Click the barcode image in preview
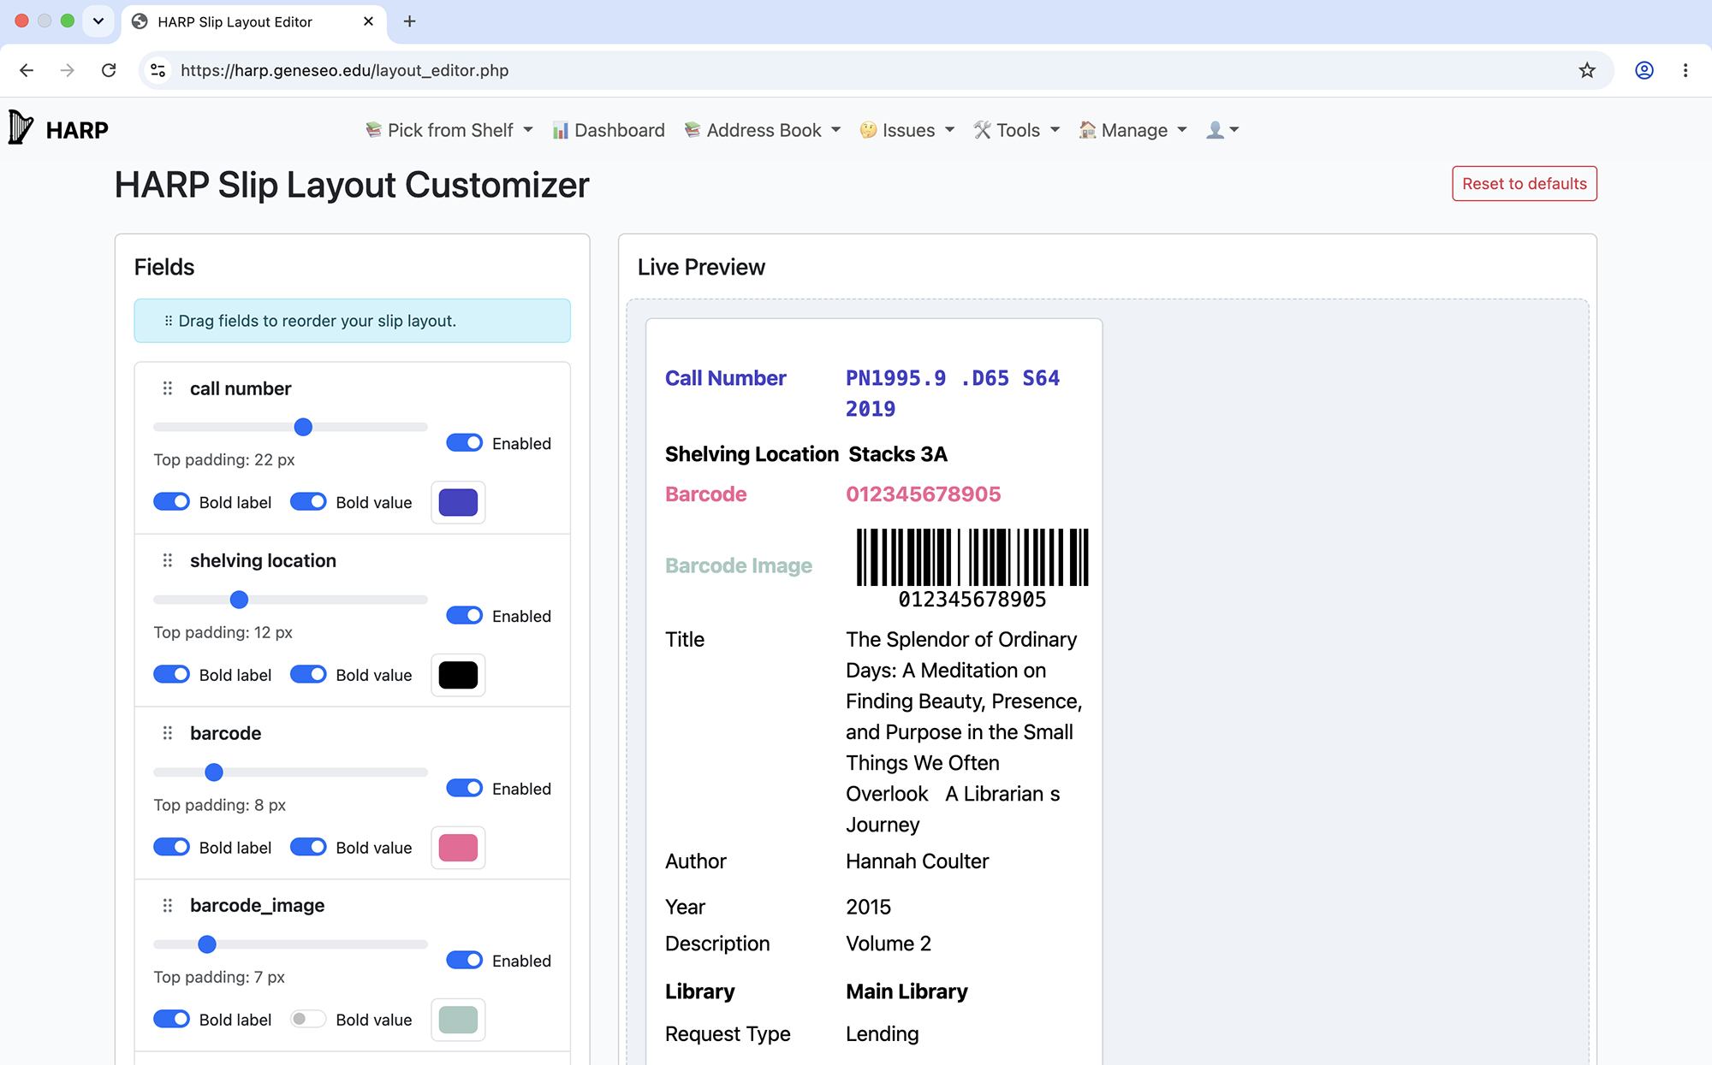Image resolution: width=1712 pixels, height=1065 pixels. (972, 568)
